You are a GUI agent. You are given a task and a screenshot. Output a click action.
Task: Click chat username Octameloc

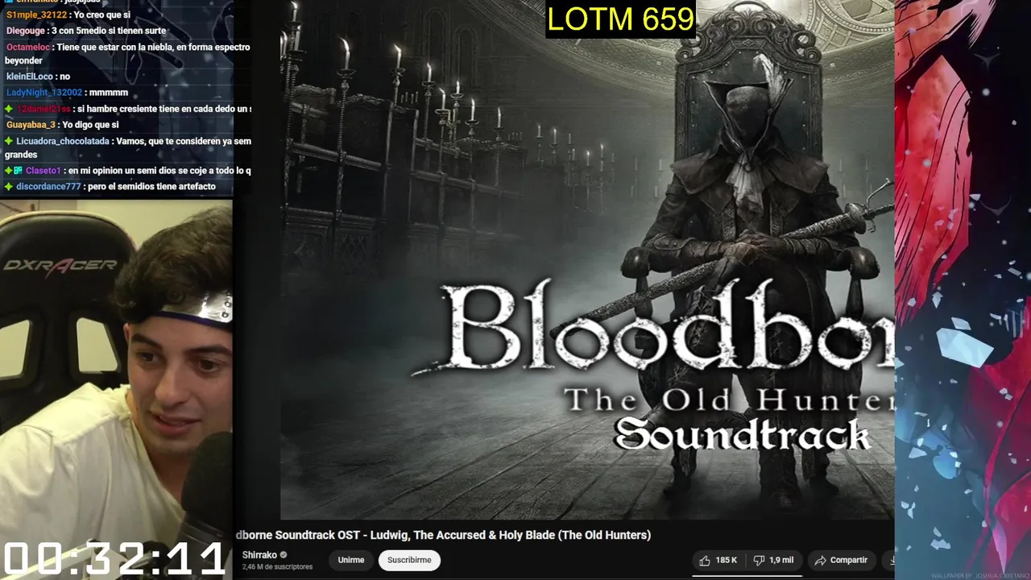[x=28, y=47]
